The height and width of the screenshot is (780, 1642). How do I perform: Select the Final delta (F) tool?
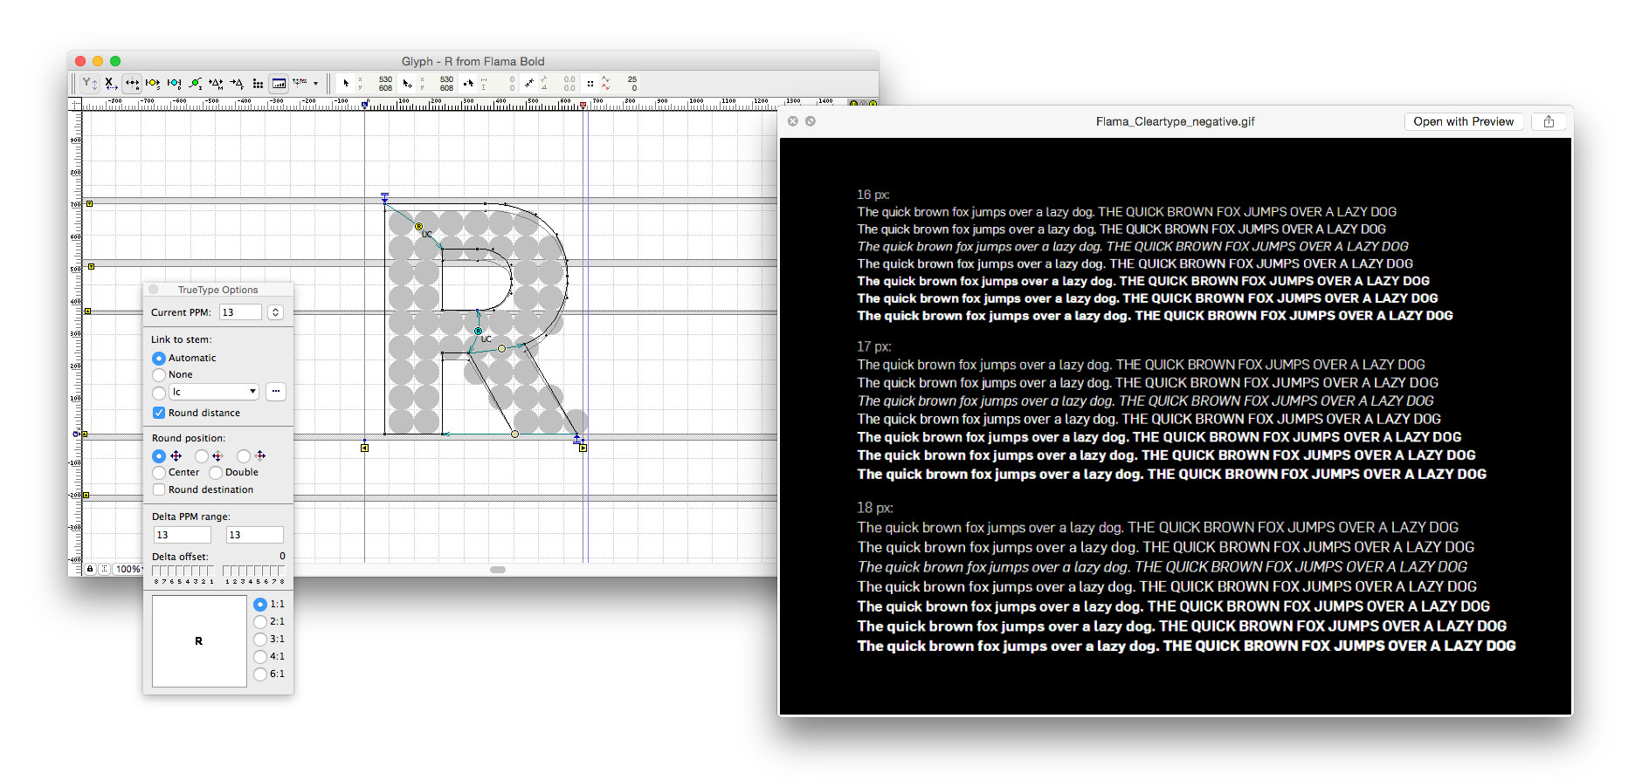[237, 84]
